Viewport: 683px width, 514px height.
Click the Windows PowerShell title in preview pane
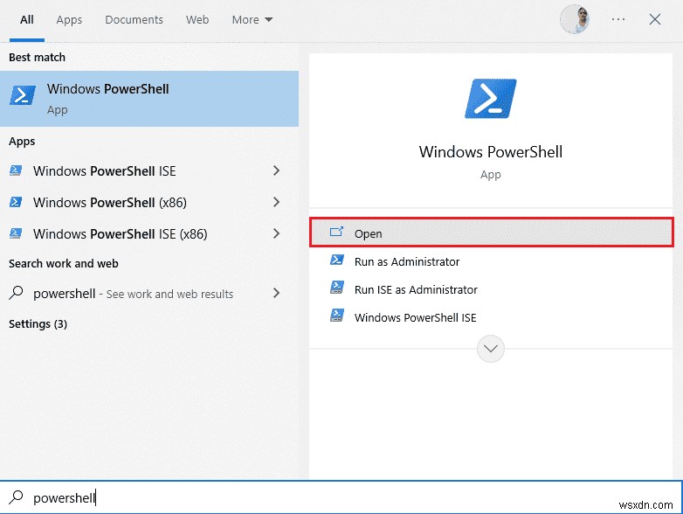coord(491,152)
